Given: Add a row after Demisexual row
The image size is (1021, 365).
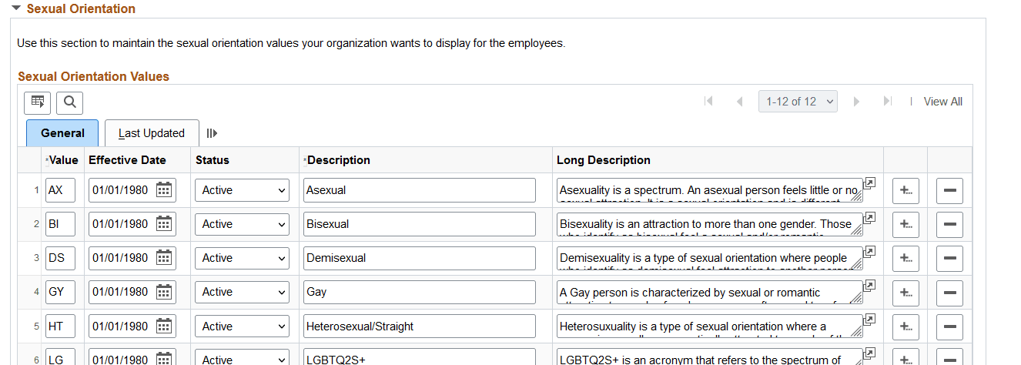Looking at the screenshot, I should [906, 258].
